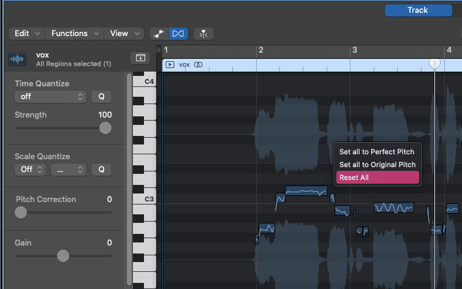Image resolution: width=462 pixels, height=289 pixels.
Task: Click the C4 piano key
Action: tap(145, 81)
